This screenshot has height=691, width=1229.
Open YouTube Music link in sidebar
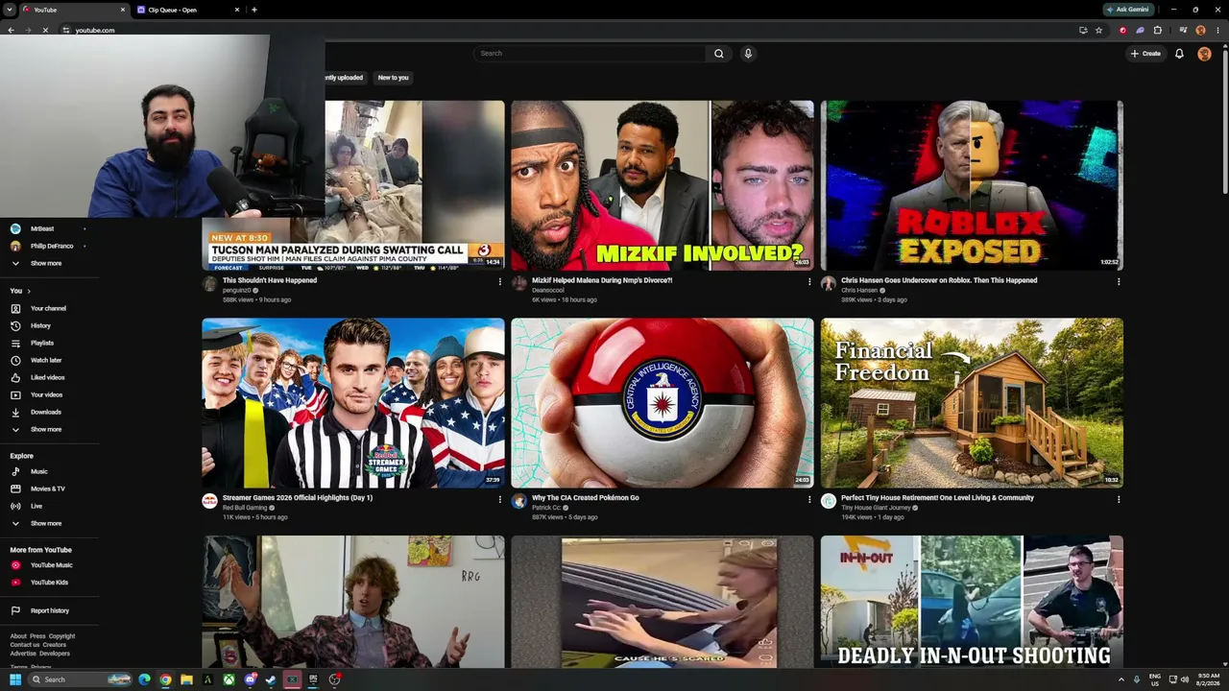click(x=49, y=565)
